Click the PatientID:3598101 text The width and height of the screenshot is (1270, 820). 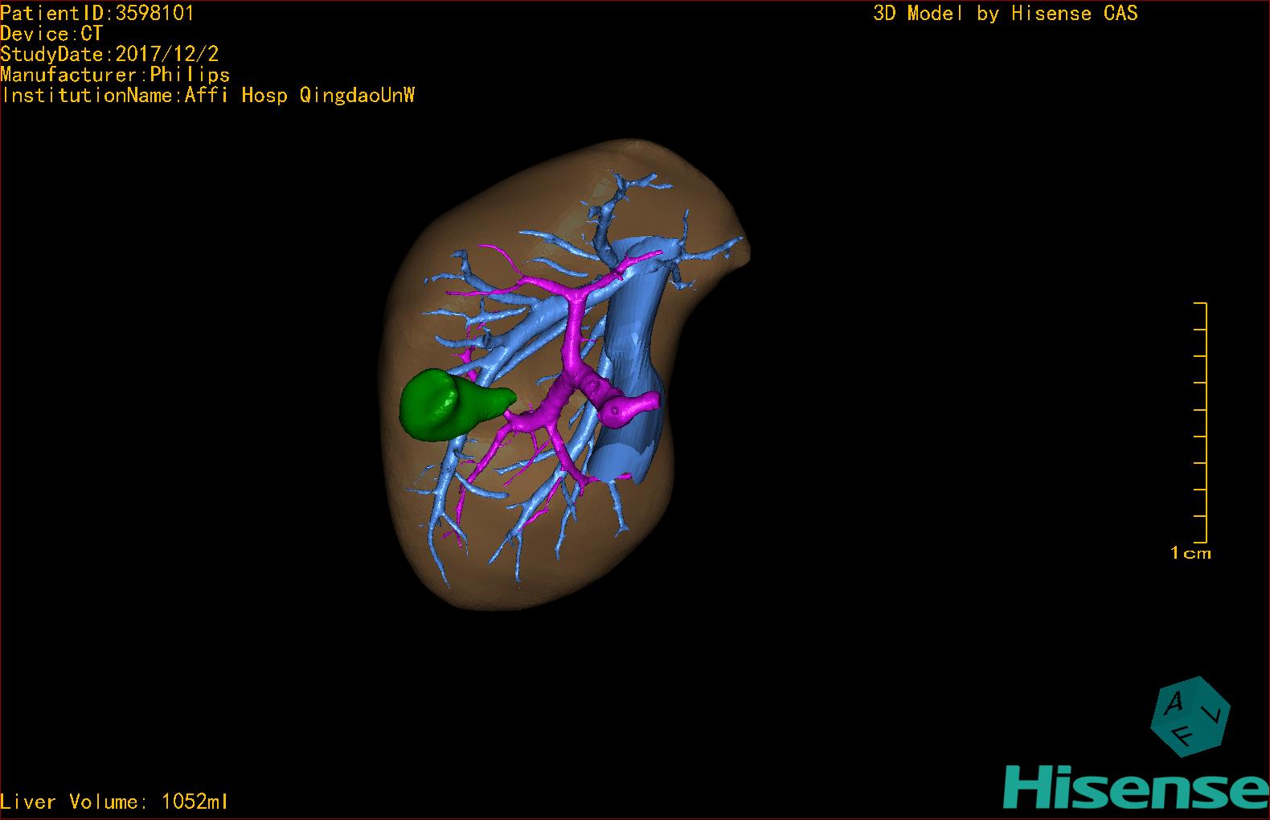[97, 13]
